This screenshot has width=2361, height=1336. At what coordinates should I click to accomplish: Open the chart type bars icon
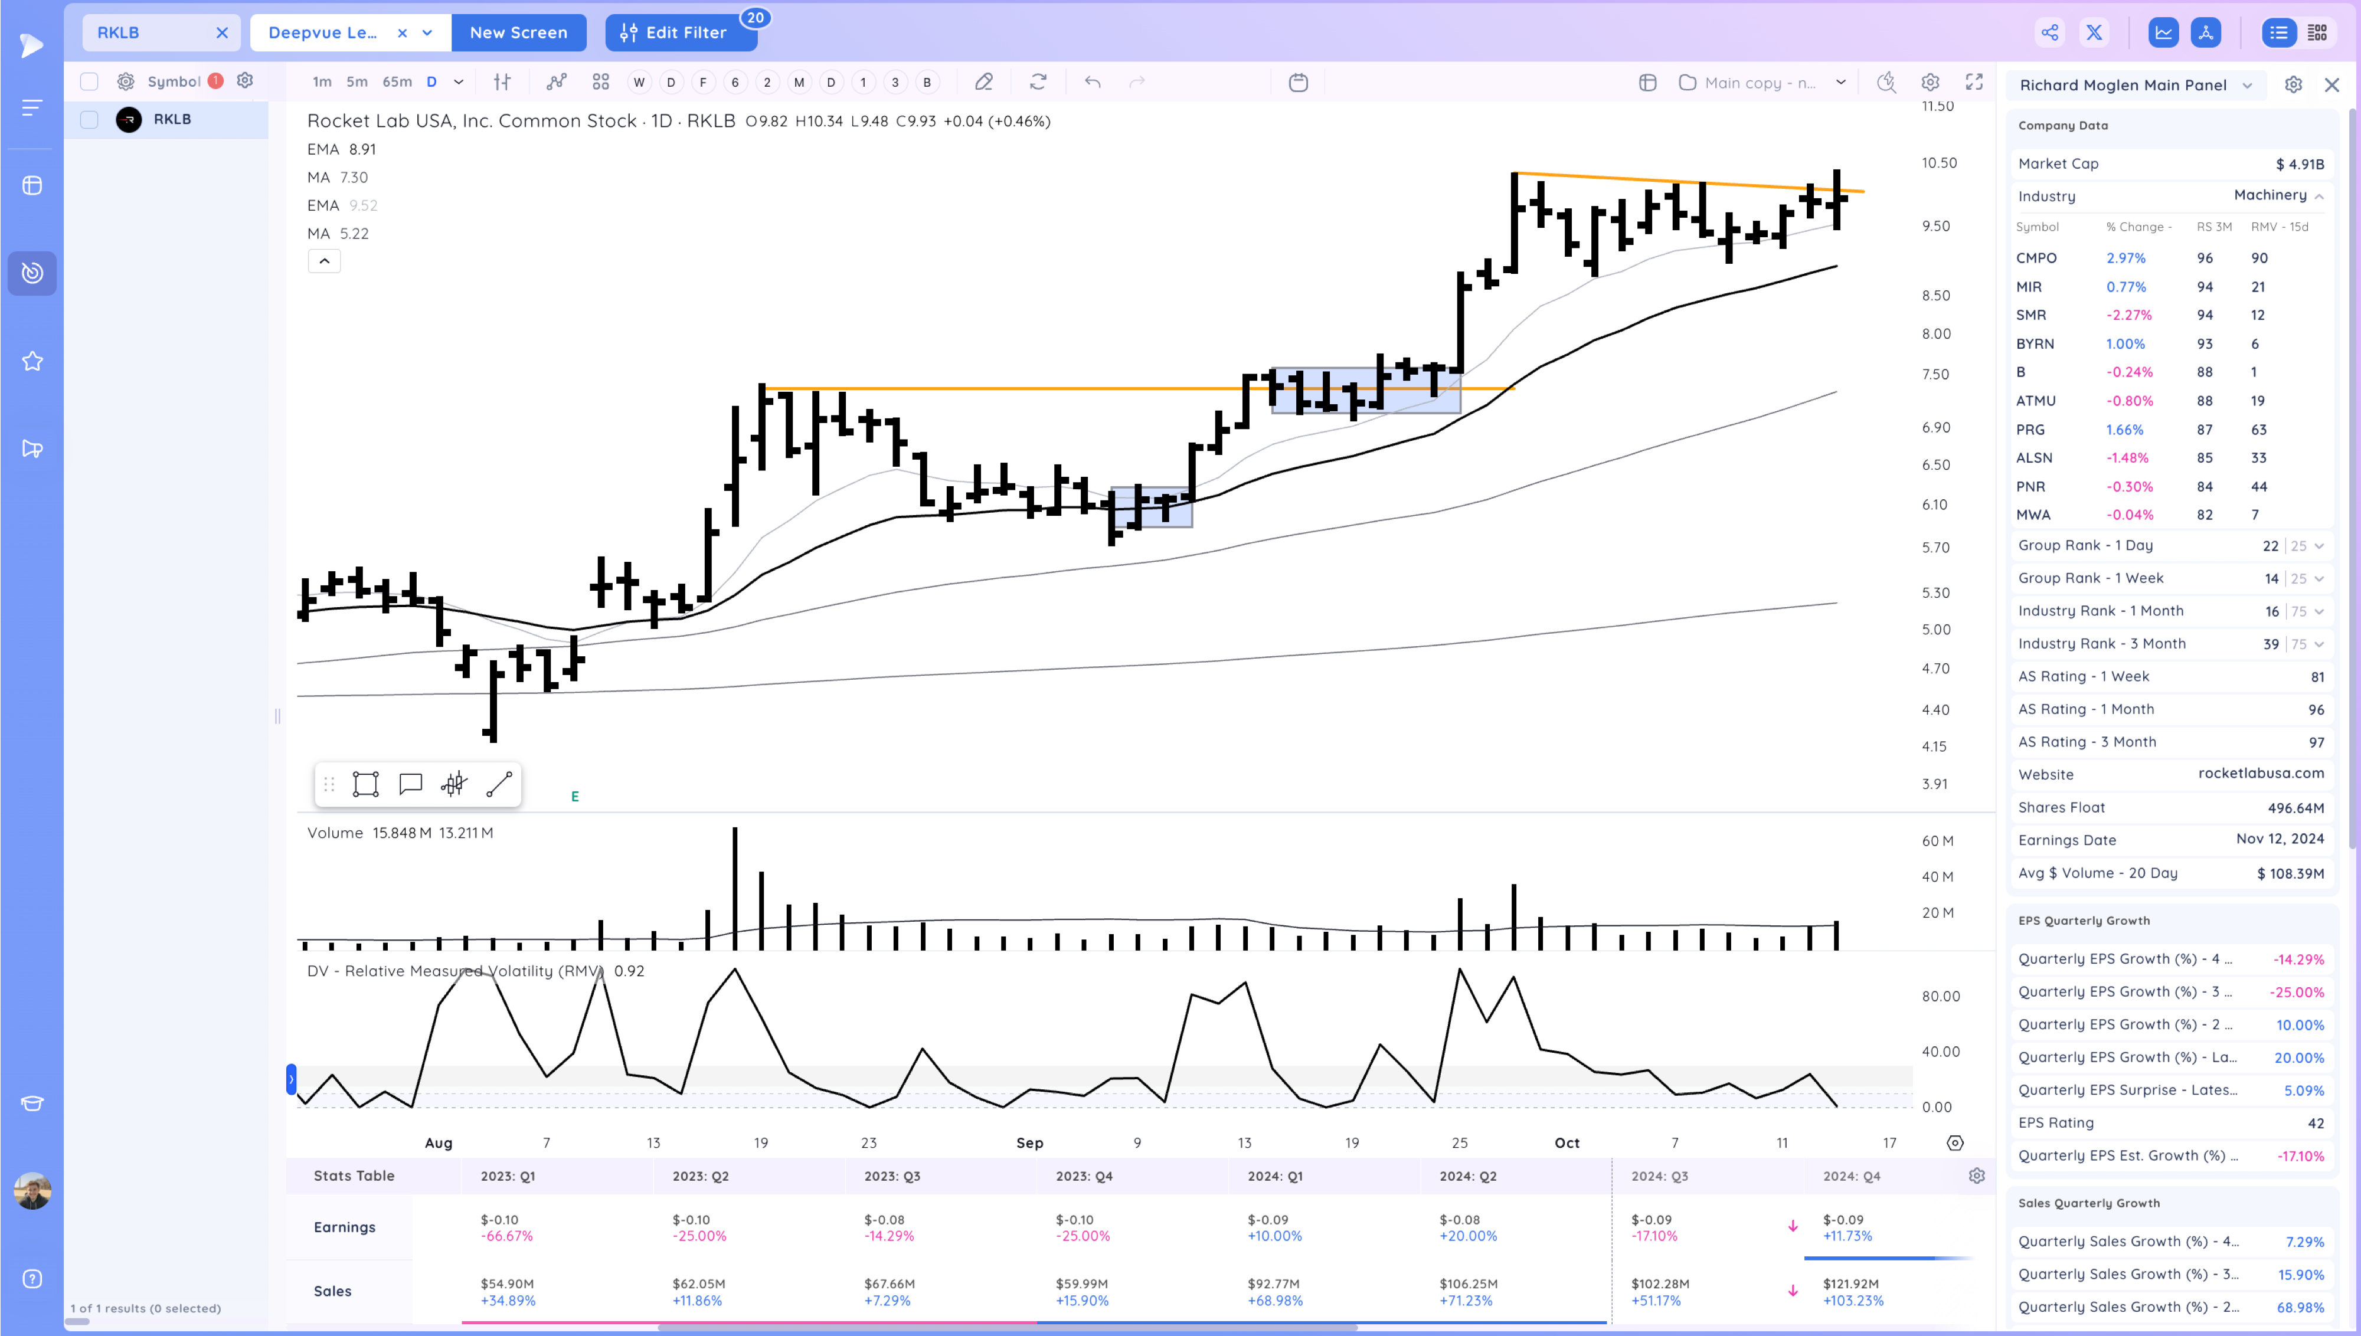[x=502, y=83]
